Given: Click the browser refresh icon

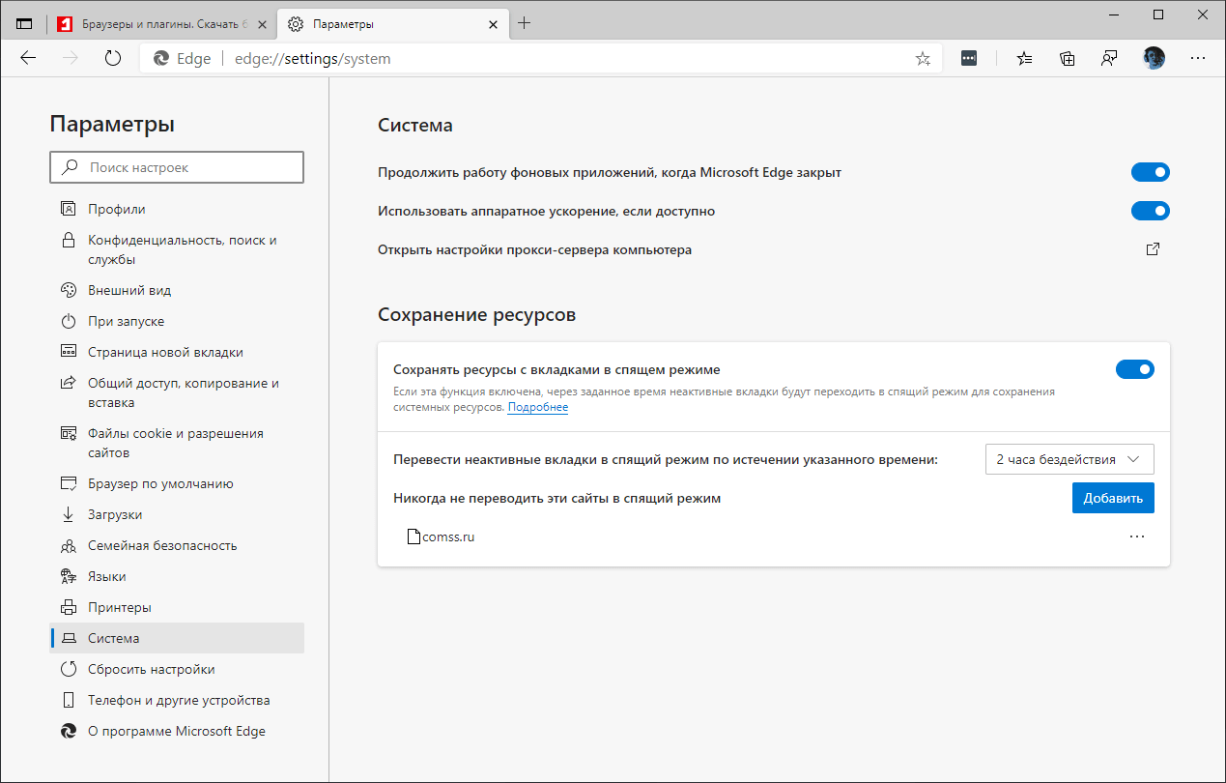Looking at the screenshot, I should [x=113, y=58].
